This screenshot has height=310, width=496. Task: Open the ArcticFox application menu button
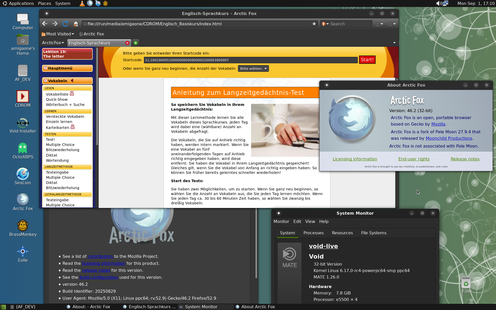click(53, 43)
